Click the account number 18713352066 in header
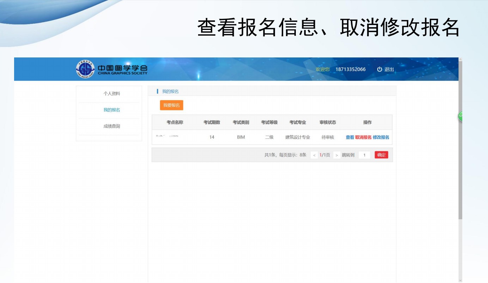This screenshot has width=488, height=283. click(350, 69)
